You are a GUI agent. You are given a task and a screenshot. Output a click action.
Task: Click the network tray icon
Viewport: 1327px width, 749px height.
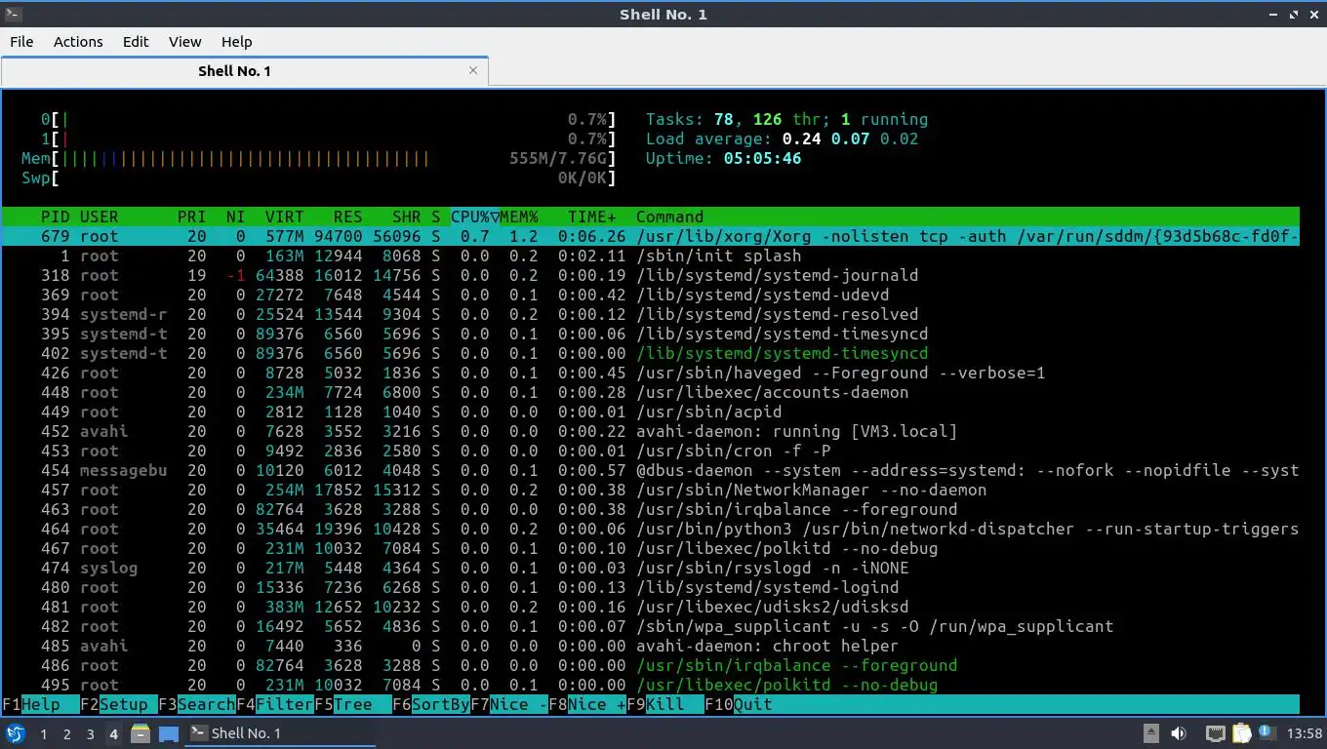1215,733
